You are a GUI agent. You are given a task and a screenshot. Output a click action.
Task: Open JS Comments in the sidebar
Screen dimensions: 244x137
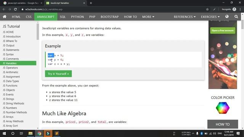pyautogui.click(x=11, y=59)
